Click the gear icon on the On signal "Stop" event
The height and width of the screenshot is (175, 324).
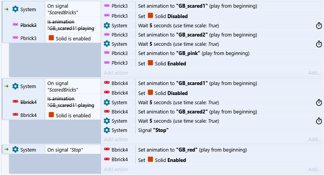15,150
